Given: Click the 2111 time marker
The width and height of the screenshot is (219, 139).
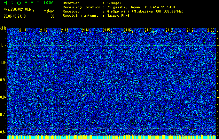Looking at the screenshot, I should pyautogui.click(x=23, y=30).
